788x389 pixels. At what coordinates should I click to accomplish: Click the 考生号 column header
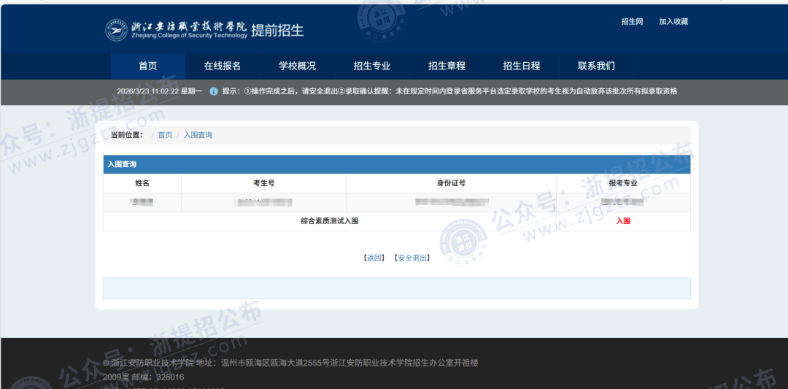pos(263,183)
